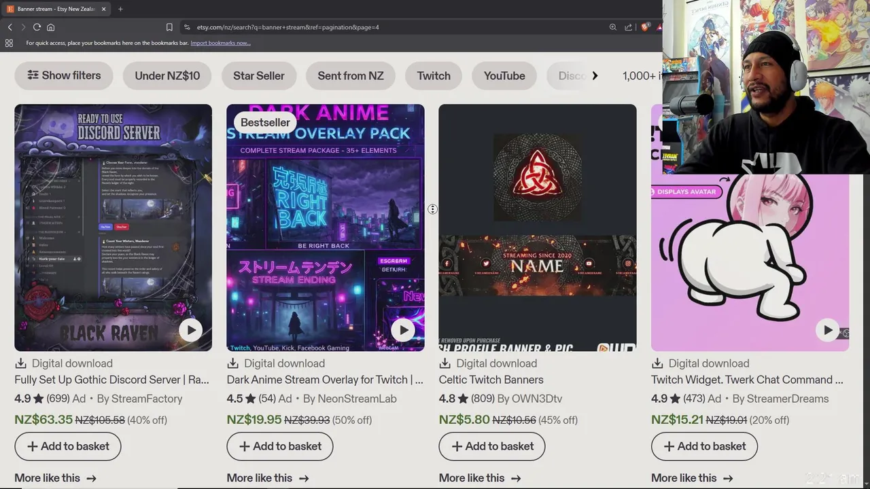Click the browser back arrow

click(x=10, y=27)
